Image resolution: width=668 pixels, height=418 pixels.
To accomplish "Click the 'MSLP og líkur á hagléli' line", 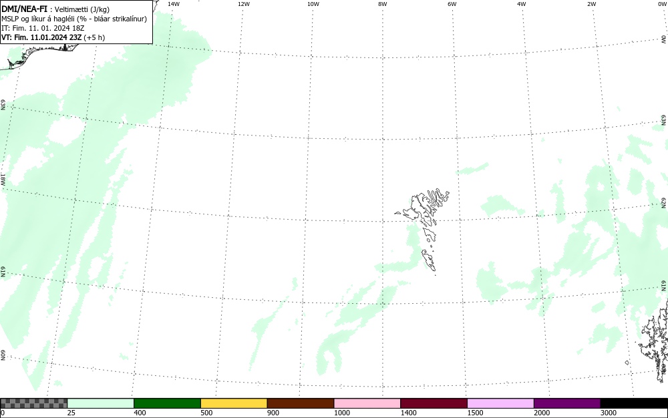I will 74,19.
